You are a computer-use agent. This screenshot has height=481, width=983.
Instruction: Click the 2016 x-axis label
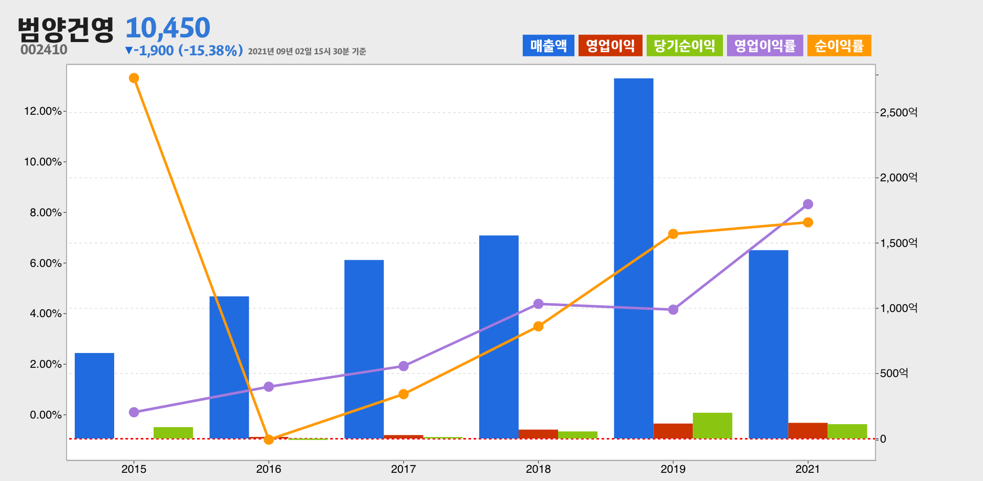pos(269,469)
